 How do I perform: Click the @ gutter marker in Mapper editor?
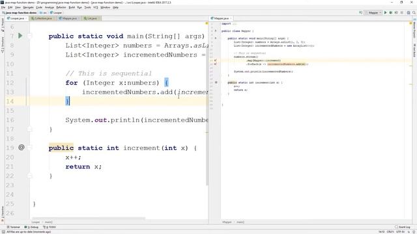click(216, 83)
